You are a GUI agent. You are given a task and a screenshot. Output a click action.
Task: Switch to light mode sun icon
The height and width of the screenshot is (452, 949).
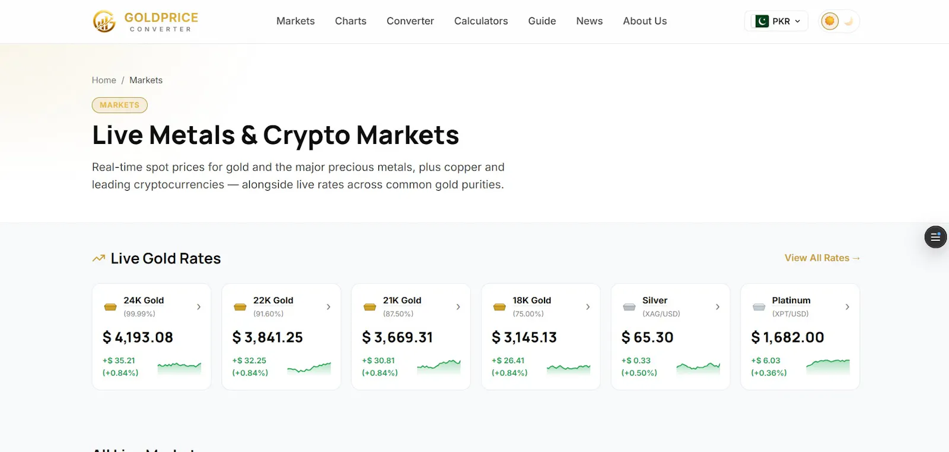coord(829,21)
